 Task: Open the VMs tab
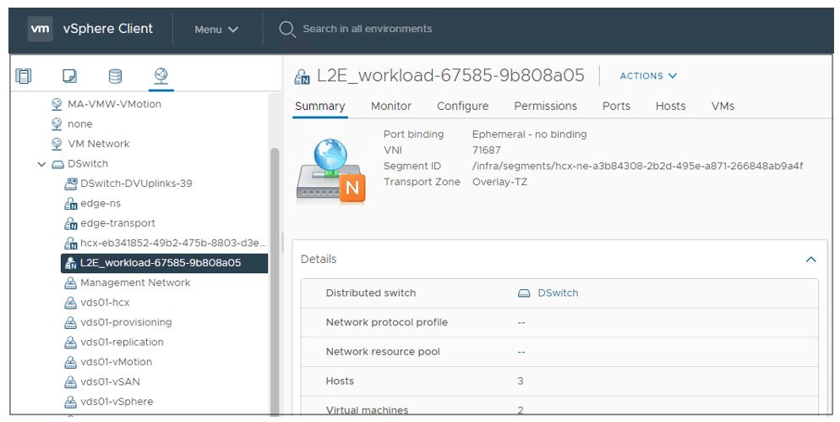[x=723, y=107]
